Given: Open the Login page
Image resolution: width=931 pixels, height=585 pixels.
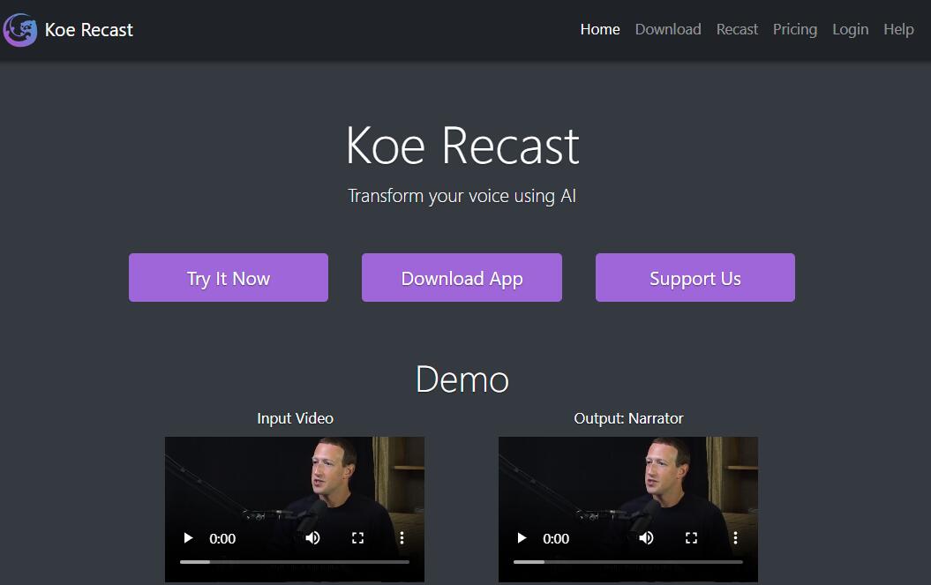Looking at the screenshot, I should click(x=850, y=30).
